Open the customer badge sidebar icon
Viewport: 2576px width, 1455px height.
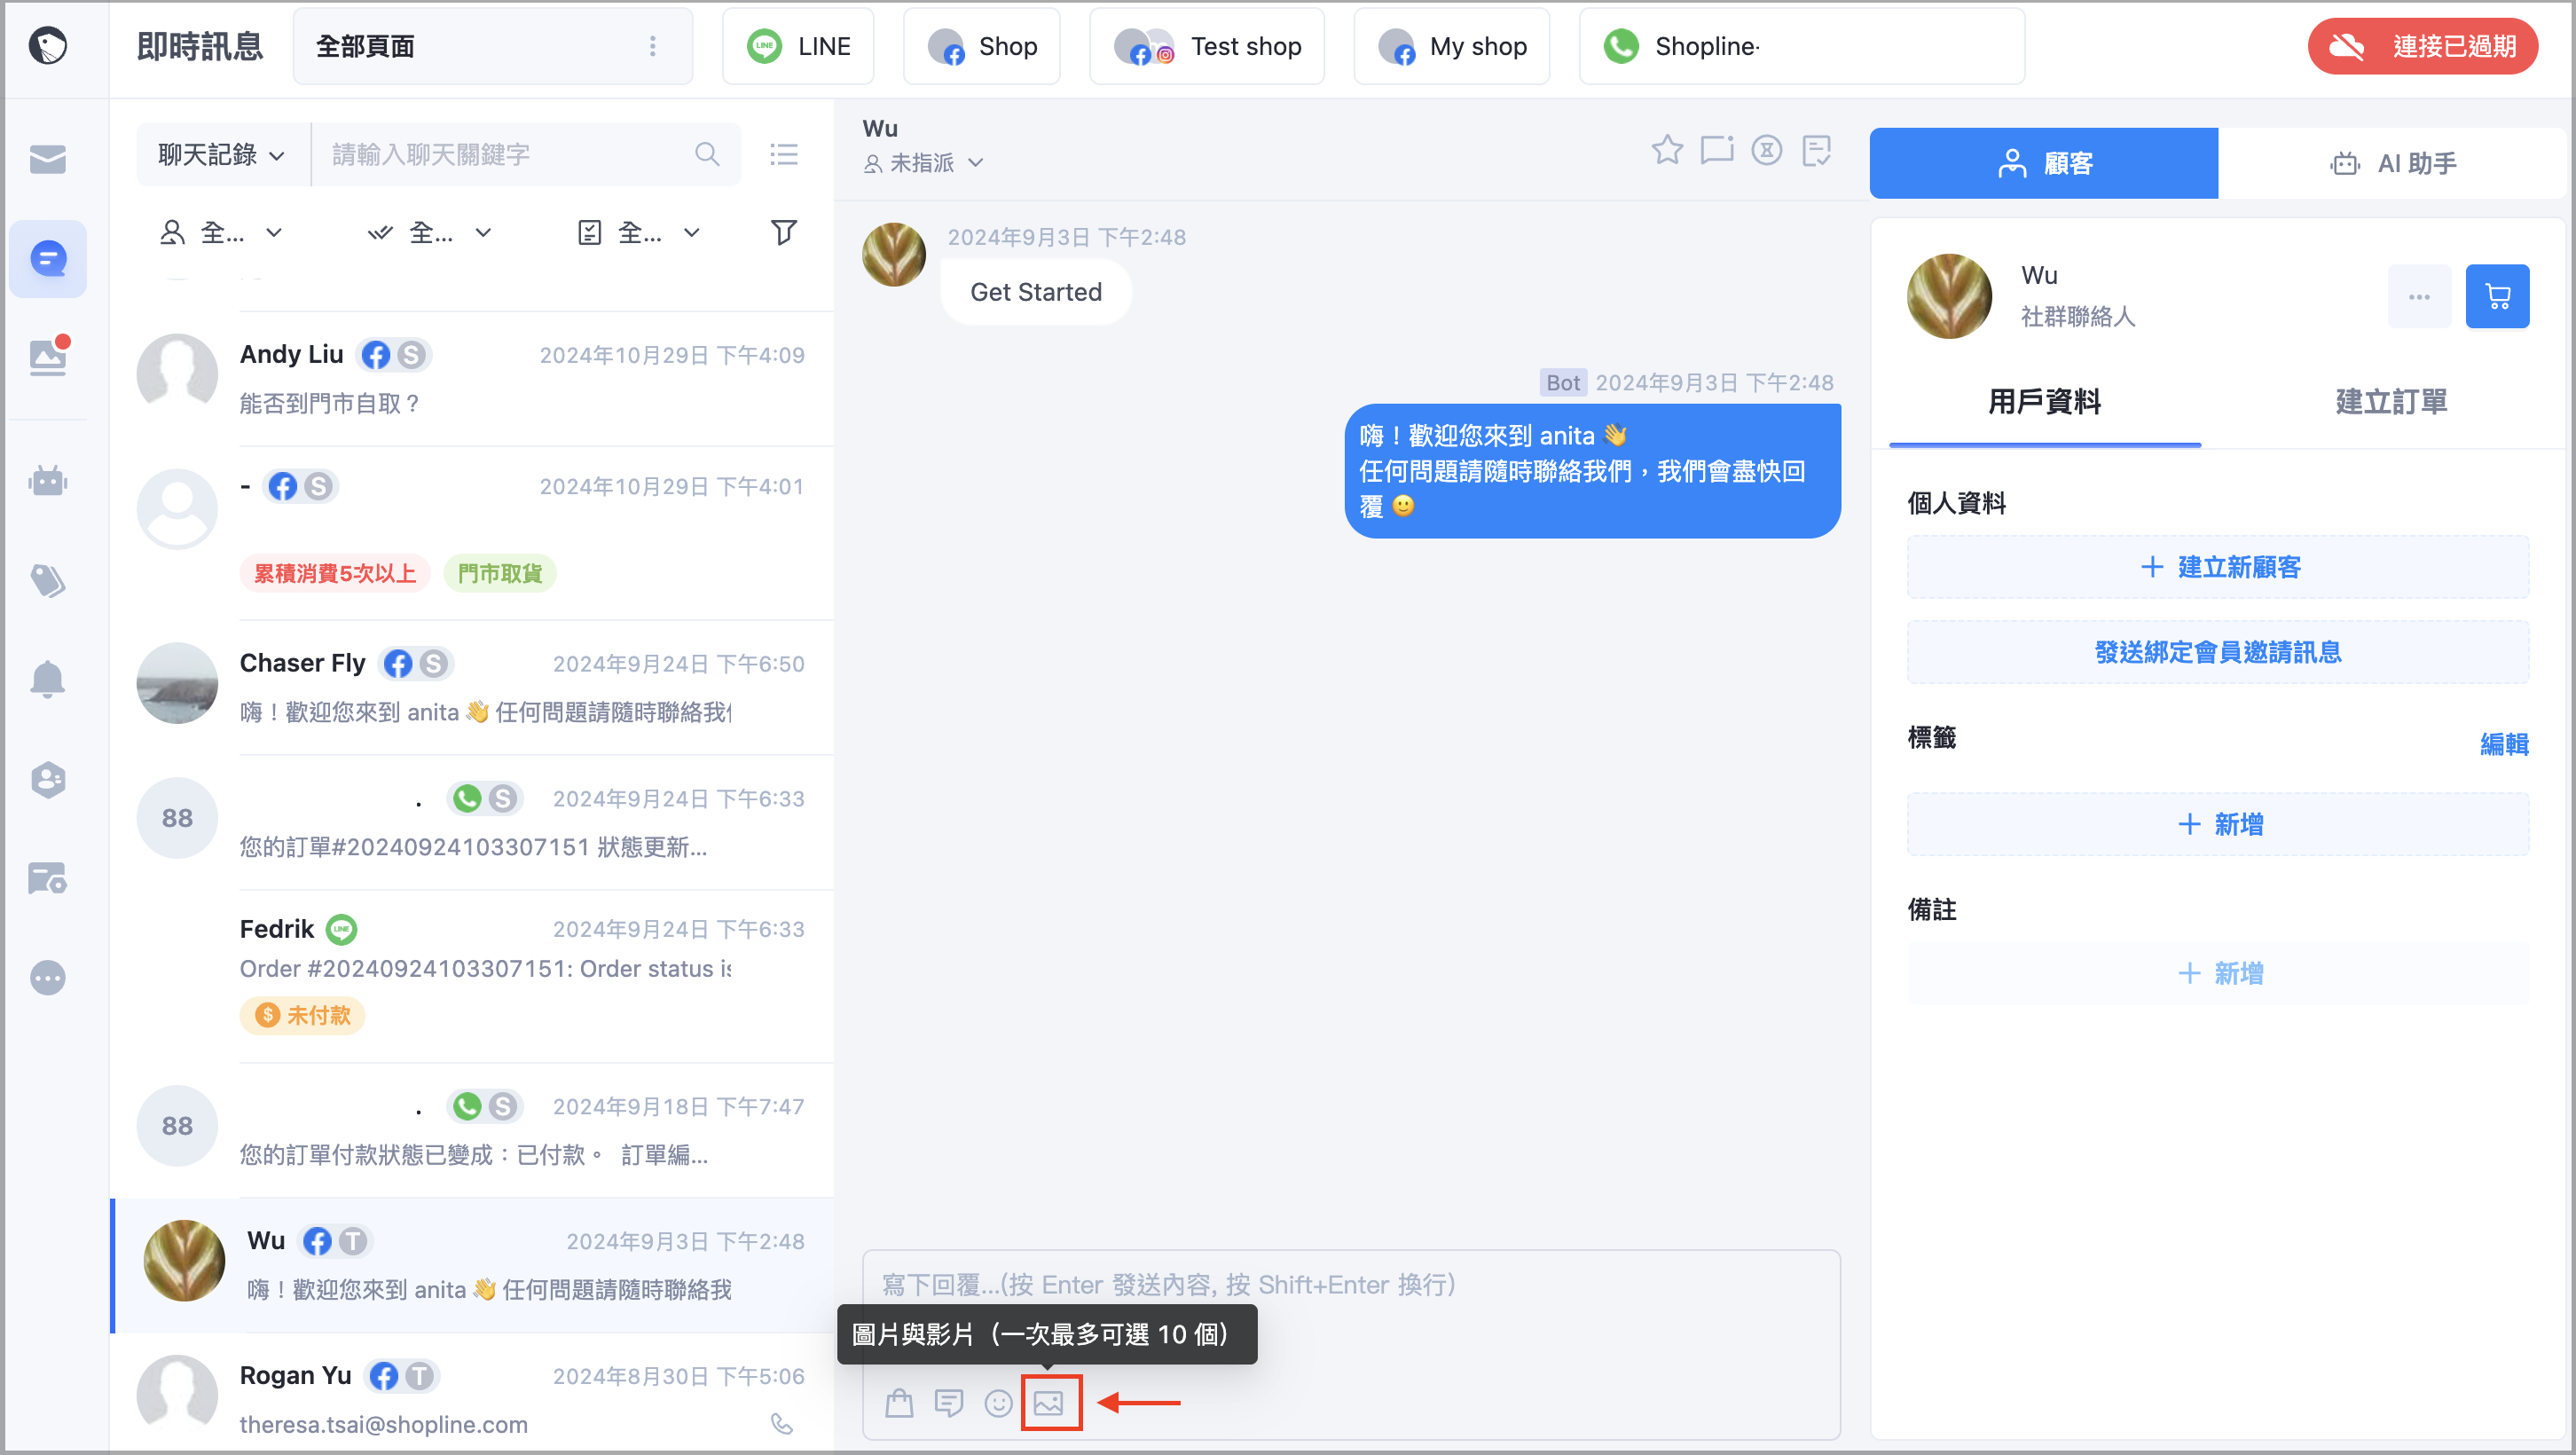(x=47, y=779)
